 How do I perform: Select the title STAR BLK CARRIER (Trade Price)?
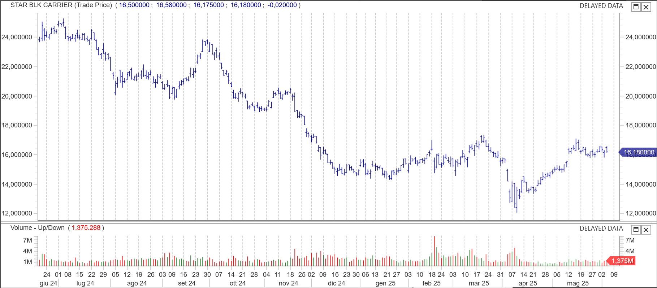click(61, 5)
